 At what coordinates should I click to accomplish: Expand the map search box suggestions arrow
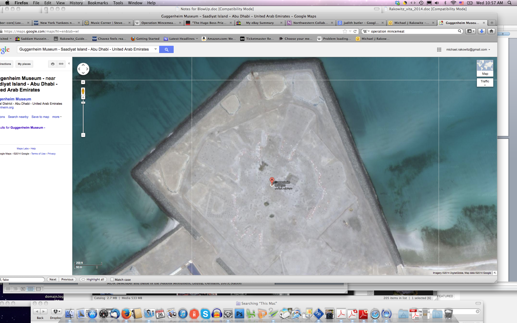coord(155,49)
